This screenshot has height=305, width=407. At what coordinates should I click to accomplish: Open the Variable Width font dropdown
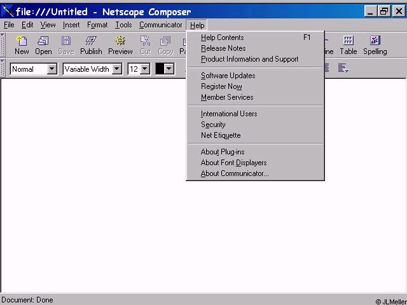[117, 69]
